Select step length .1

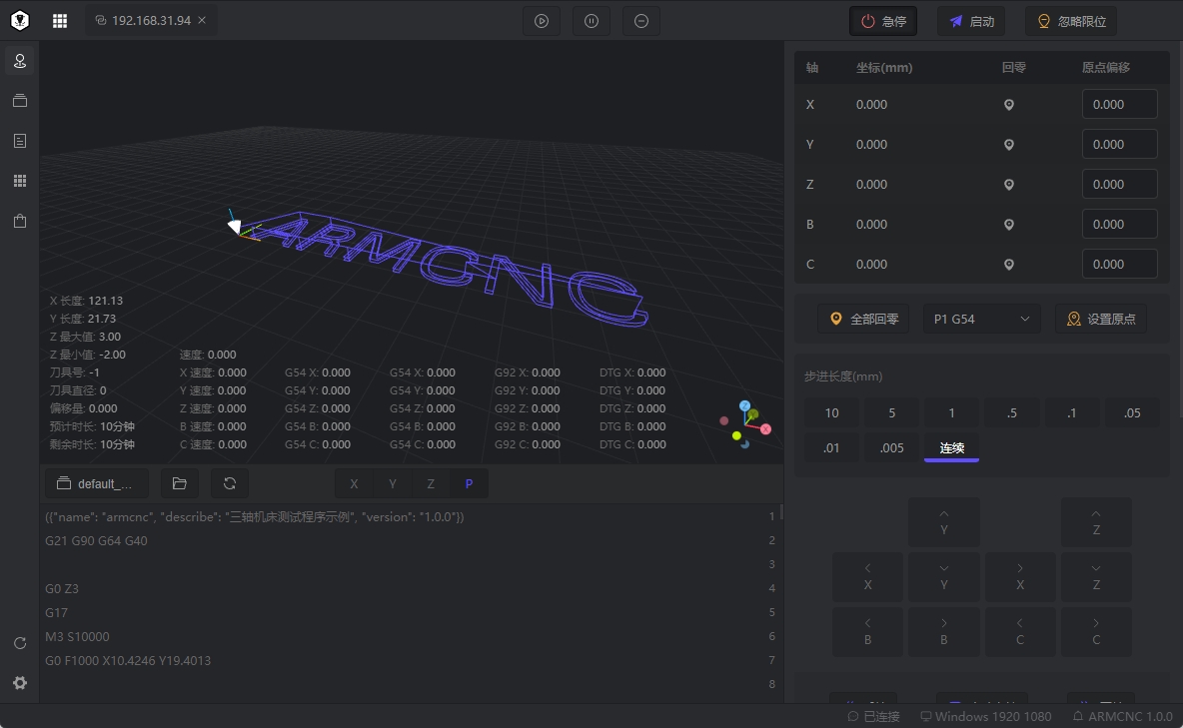click(x=1071, y=412)
